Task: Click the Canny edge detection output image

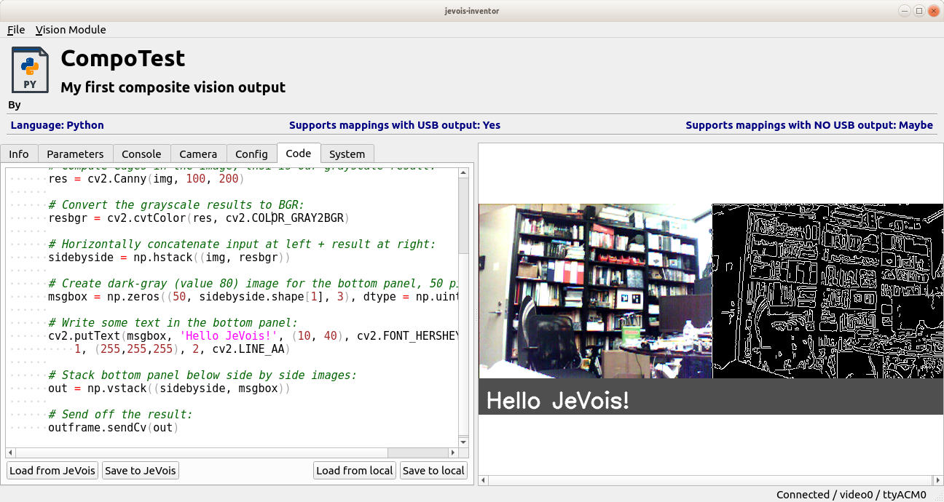Action: [x=828, y=291]
